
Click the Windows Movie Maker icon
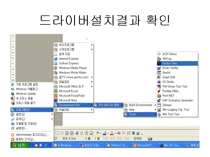click(x=56, y=73)
